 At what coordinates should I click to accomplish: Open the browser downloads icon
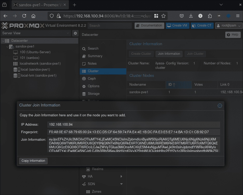click(x=191, y=16)
